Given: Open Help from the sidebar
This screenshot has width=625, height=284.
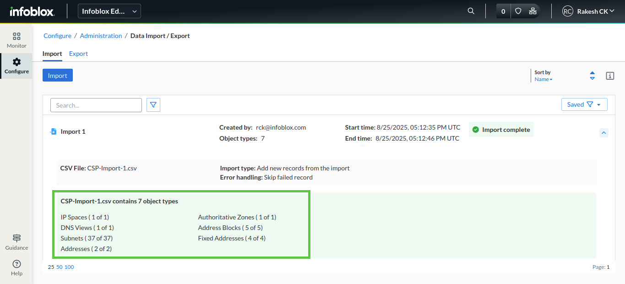Looking at the screenshot, I should pyautogui.click(x=16, y=268).
